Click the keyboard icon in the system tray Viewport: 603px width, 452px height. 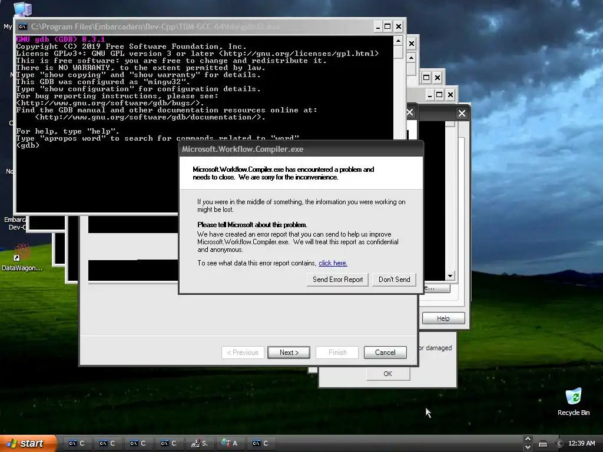click(x=542, y=444)
